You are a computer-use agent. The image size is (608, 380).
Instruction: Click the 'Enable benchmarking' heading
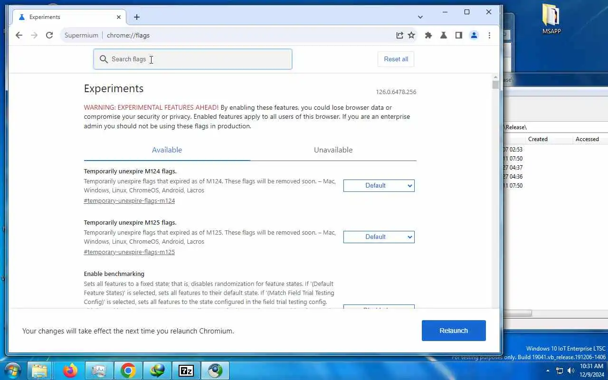coord(114,274)
